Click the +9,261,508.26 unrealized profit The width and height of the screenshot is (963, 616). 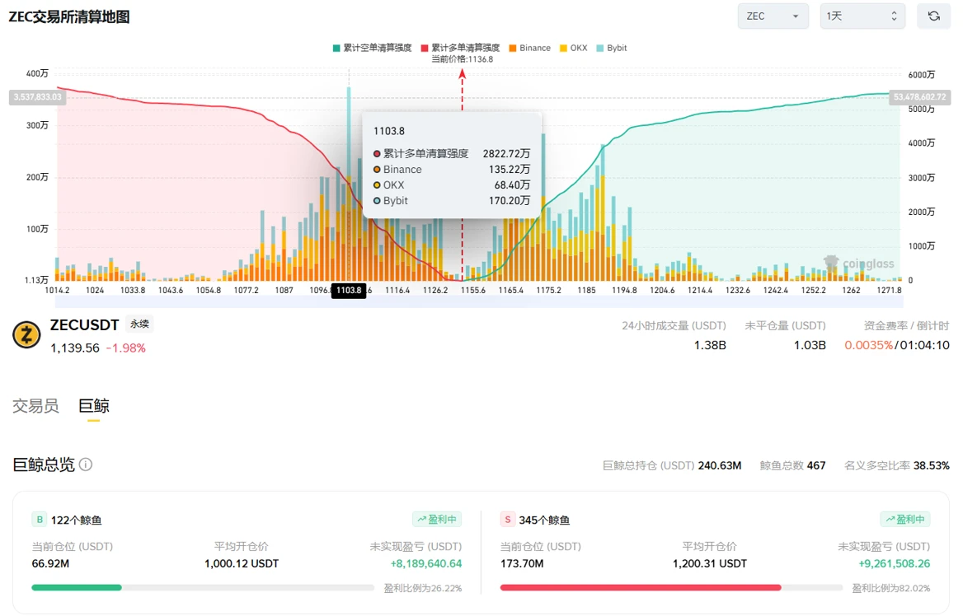coord(895,563)
